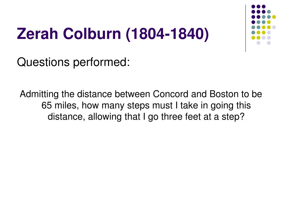Click the word 'Zerah' in the title
Viewport: 282px width, 212px height.
coord(37,34)
